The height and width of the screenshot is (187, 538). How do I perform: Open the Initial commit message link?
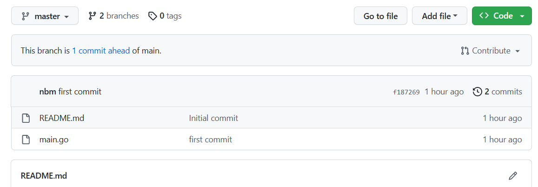[x=213, y=118]
